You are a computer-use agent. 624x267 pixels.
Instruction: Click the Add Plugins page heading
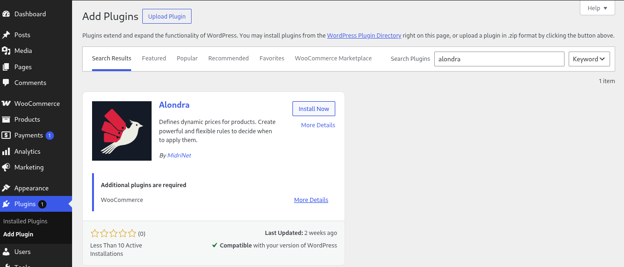(x=110, y=17)
